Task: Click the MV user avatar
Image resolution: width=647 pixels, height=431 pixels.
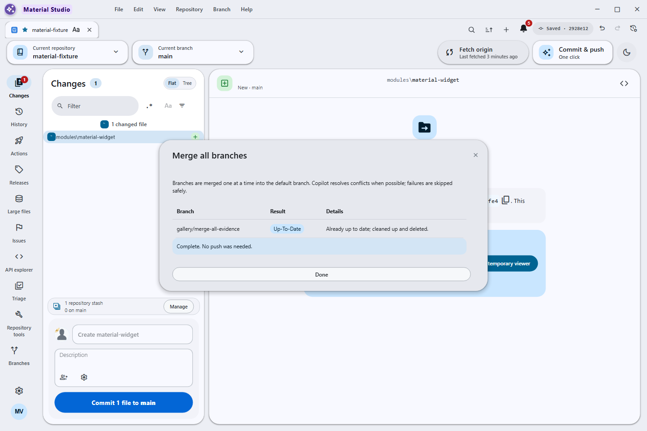Action: click(x=19, y=411)
